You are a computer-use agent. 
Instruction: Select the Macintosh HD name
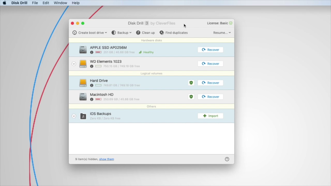pos(102,95)
